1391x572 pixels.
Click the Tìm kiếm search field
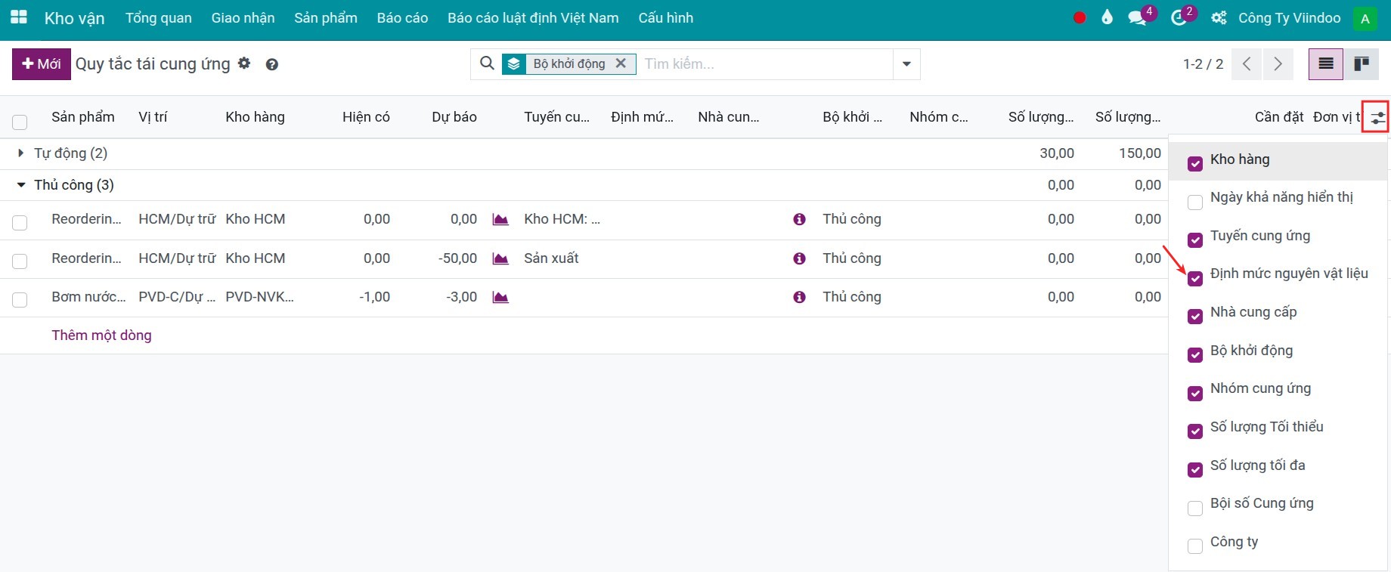pos(764,64)
